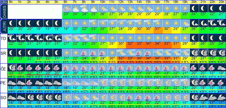Select the PE day label
The width and height of the screenshot is (226, 108).
(x=3, y=83)
